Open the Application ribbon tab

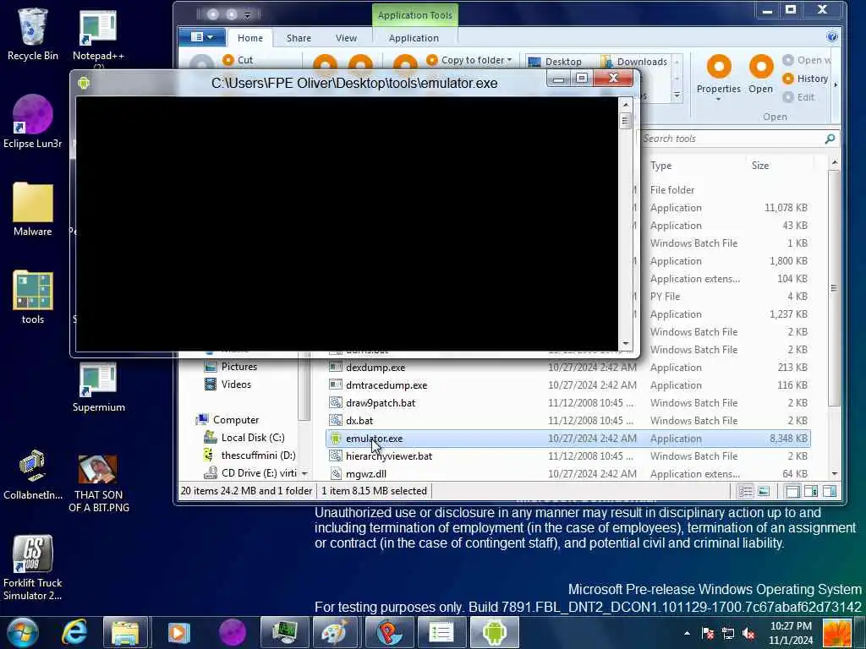pos(414,38)
